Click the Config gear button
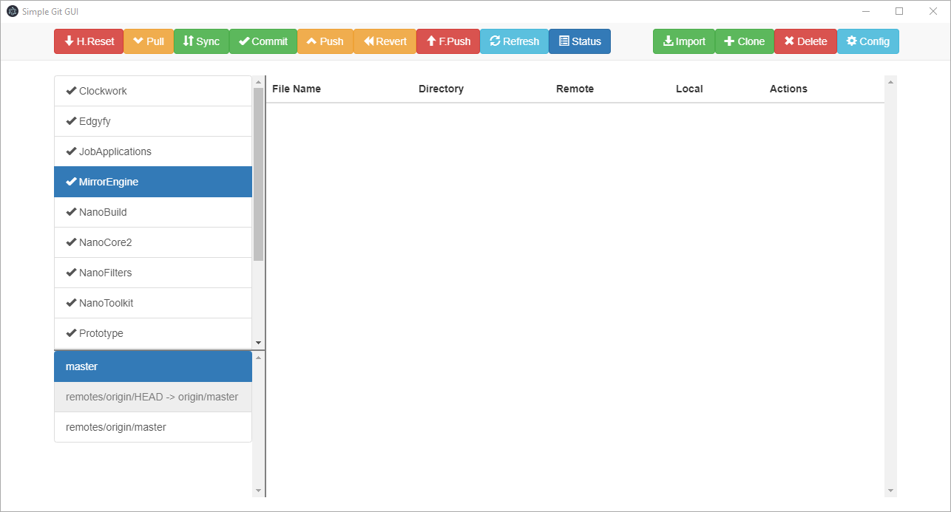 click(867, 41)
